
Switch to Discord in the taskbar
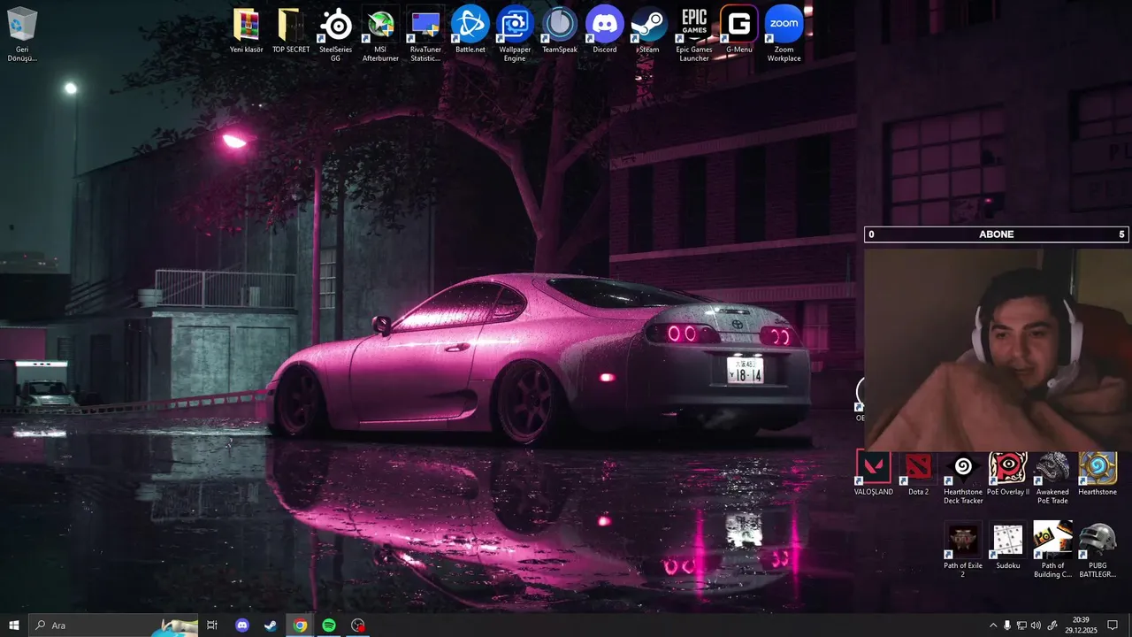click(x=242, y=625)
